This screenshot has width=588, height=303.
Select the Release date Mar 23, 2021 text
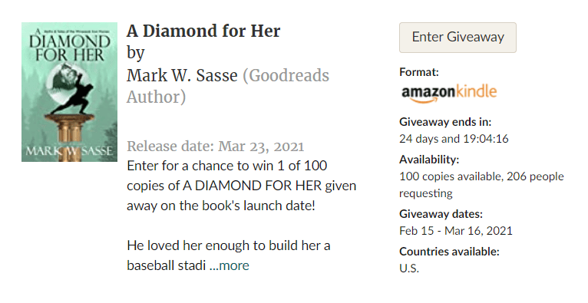point(215,146)
